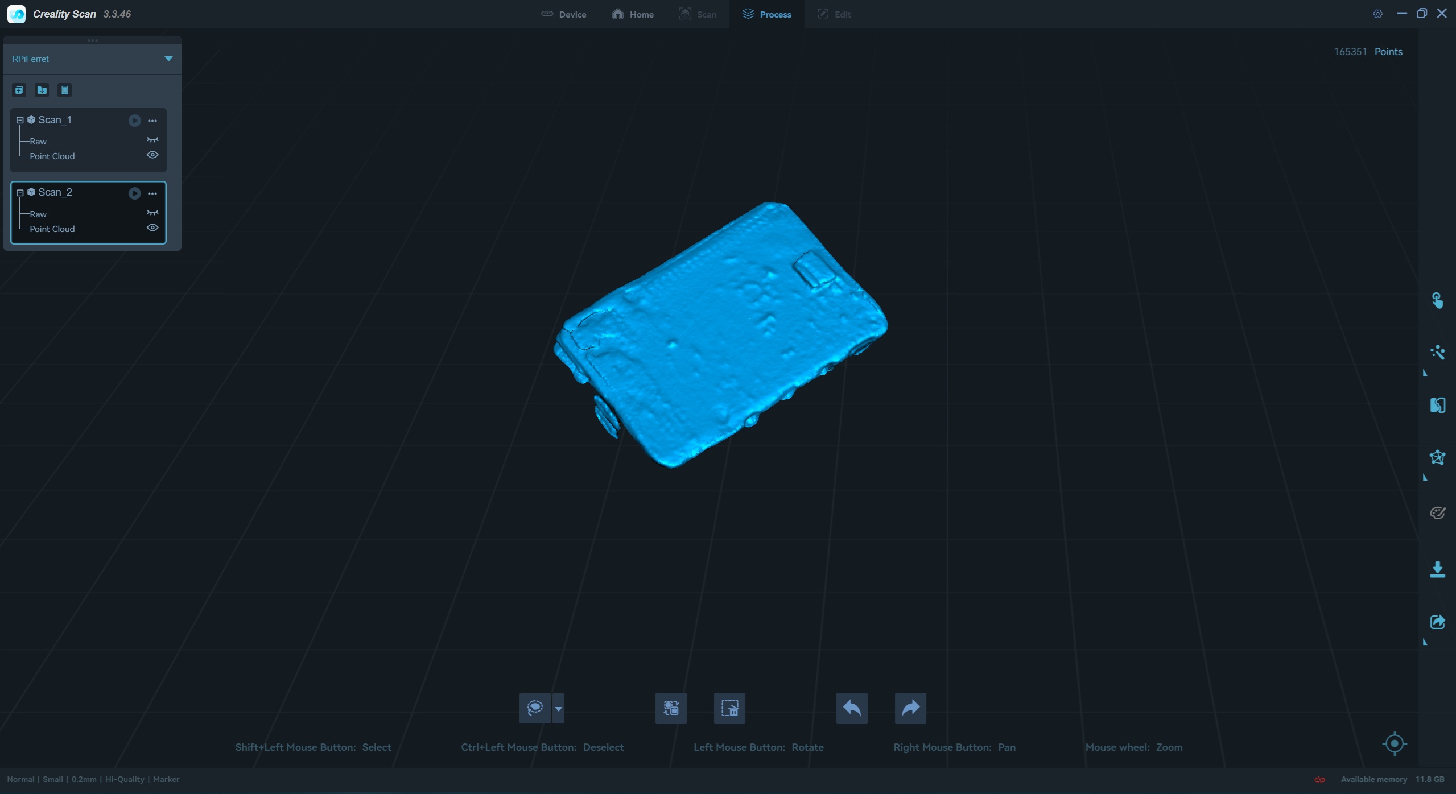Click the lasso selection tool icon
Screen dimensions: 1456x794
pyautogui.click(x=535, y=708)
